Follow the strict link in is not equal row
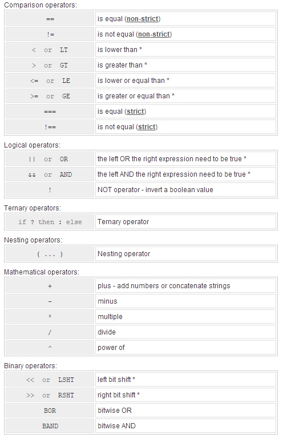The image size is (283, 442). pyautogui.click(x=147, y=127)
